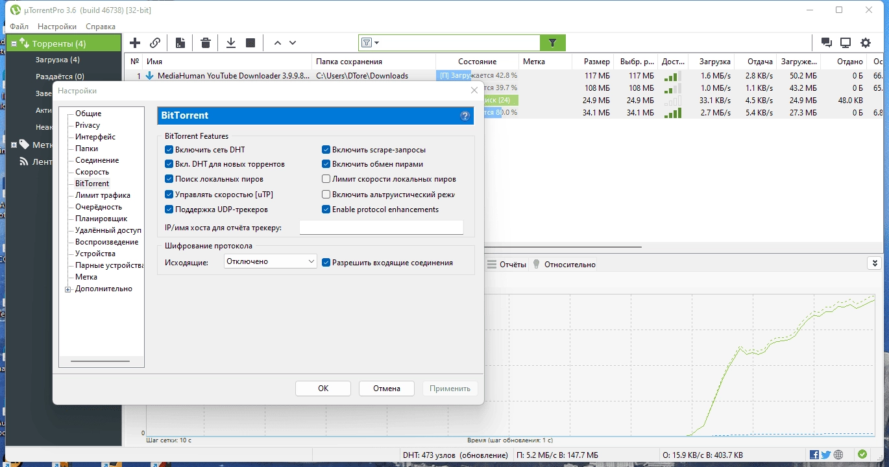
Task: Select 'Планировщик' settings category
Action: pos(101,219)
